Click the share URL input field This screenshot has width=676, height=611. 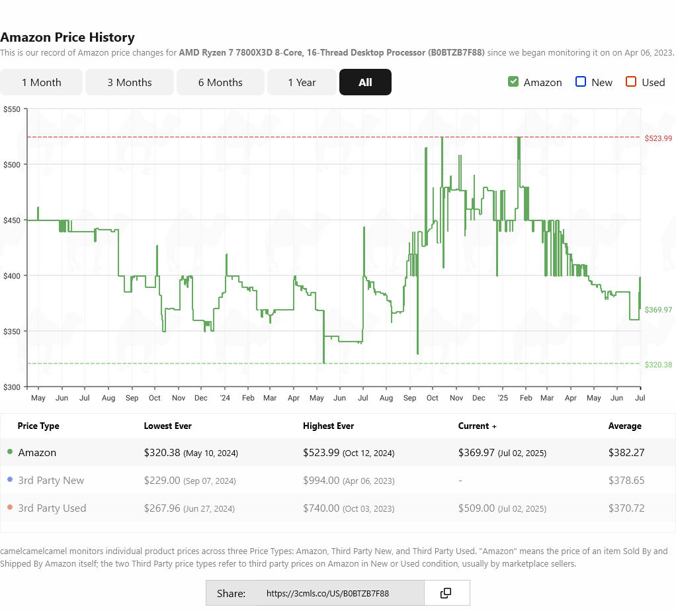[341, 593]
